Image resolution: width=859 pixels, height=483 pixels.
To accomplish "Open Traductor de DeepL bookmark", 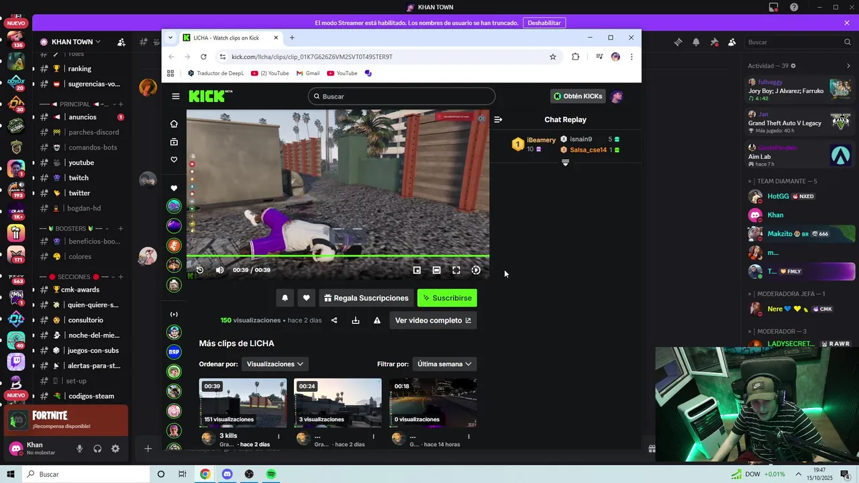I will coord(215,73).
